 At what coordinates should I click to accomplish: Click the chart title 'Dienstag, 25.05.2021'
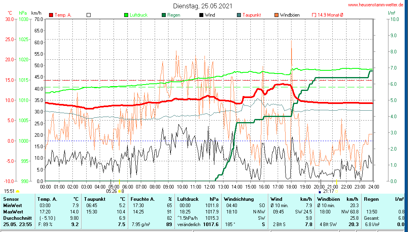tap(203, 6)
